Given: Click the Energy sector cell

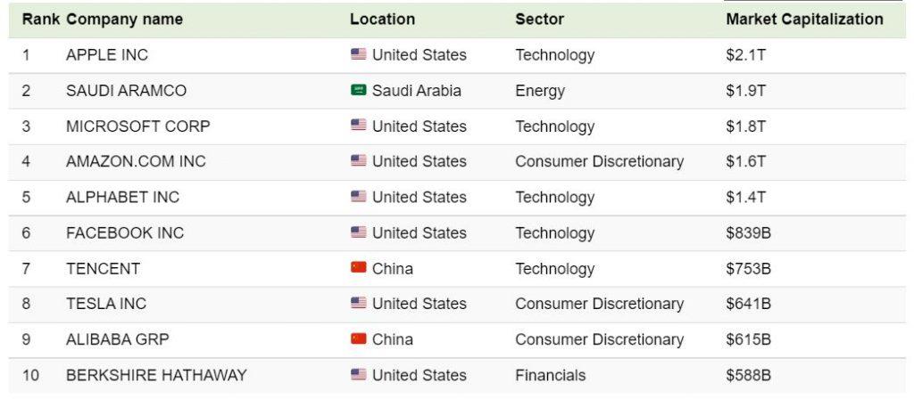Looking at the screenshot, I should [x=540, y=92].
